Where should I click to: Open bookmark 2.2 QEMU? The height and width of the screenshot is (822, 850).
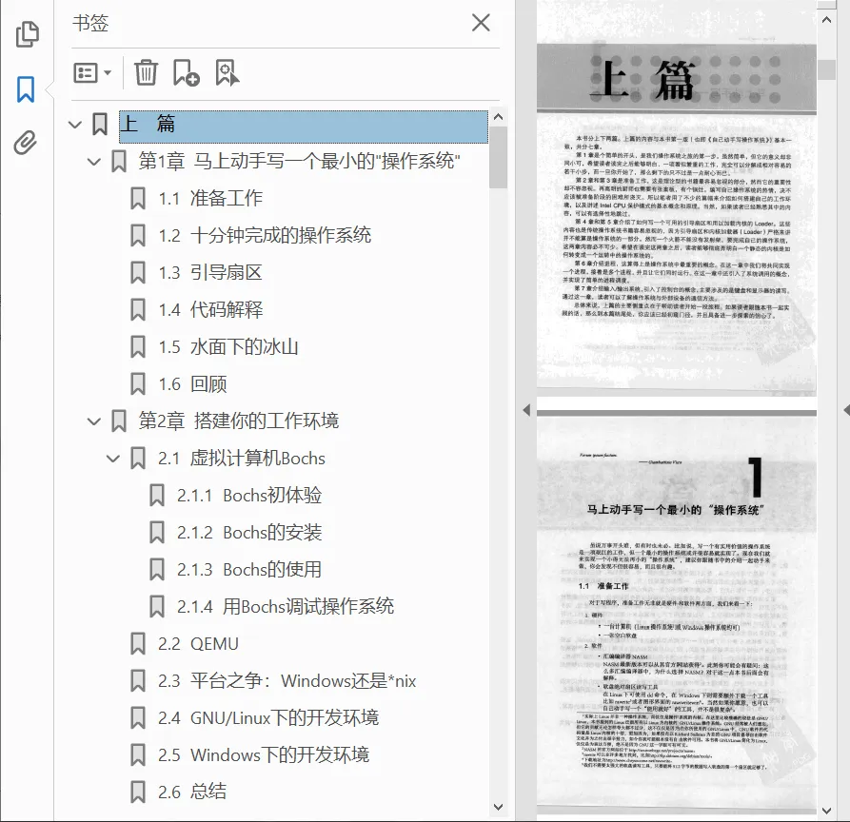[198, 644]
